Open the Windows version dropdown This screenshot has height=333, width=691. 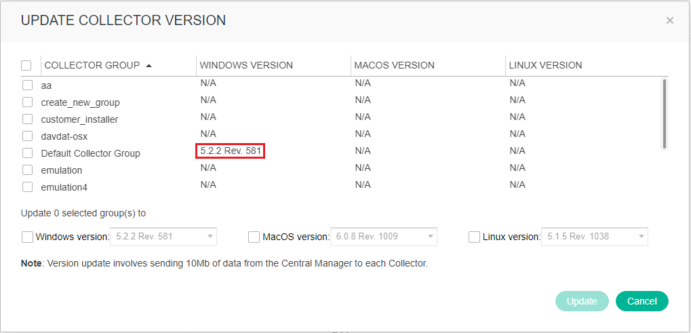point(164,237)
